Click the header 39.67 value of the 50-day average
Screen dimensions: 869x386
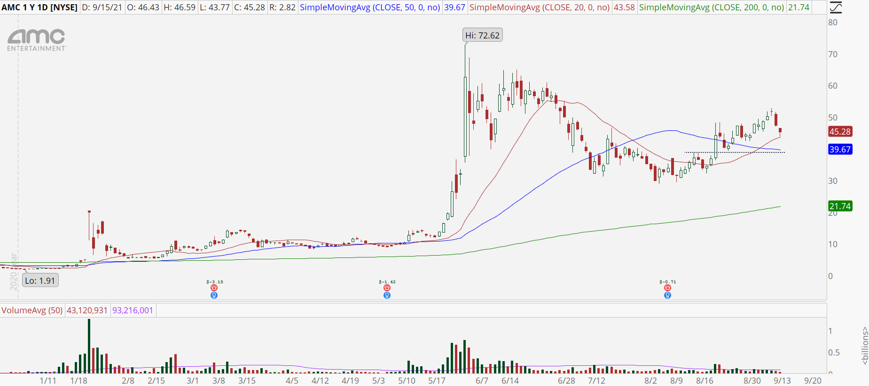[x=454, y=8]
